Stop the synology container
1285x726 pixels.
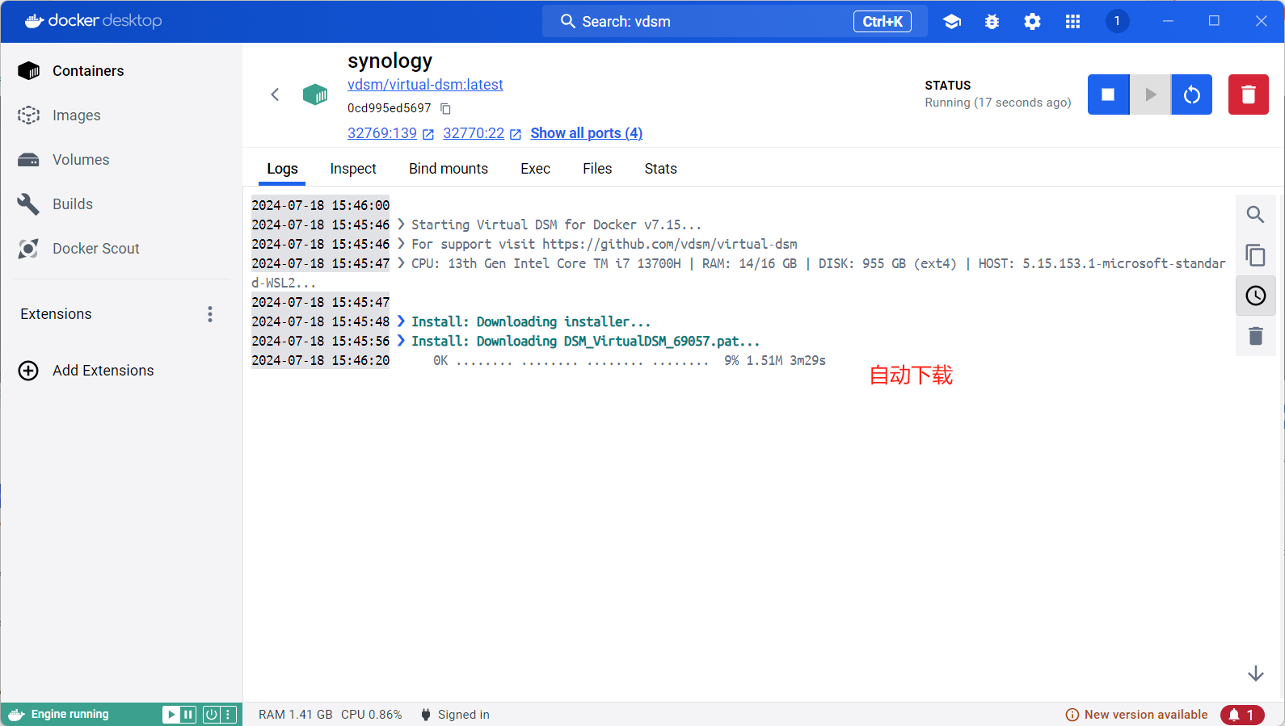1108,94
